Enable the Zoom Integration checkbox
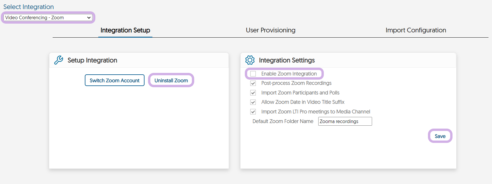Viewport: 492px width, 184px height. 253,74
